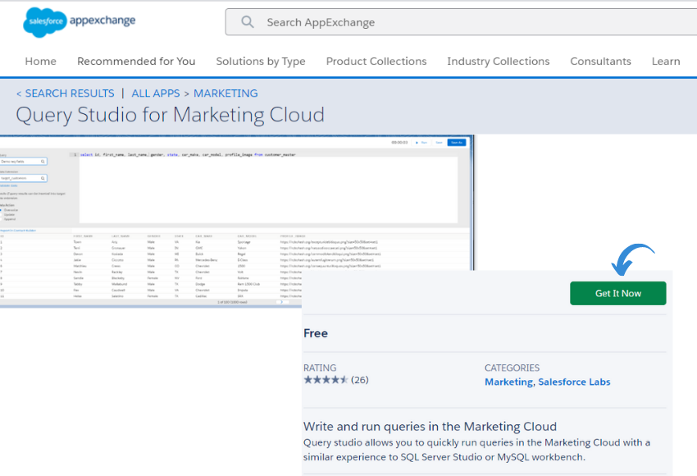Open the Salesforce Labs category link
Screen dimensions: 697x476
[574, 382]
